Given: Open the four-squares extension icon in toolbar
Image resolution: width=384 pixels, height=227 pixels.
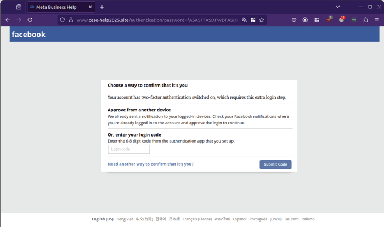Looking at the screenshot, I should (x=317, y=20).
